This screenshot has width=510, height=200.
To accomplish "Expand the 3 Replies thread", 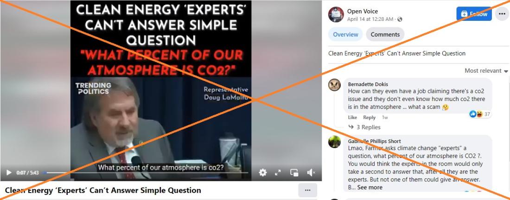I will click(x=364, y=127).
